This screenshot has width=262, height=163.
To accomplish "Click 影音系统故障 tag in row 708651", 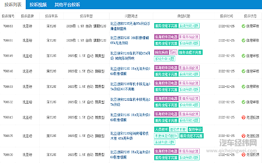I will [189, 37].
